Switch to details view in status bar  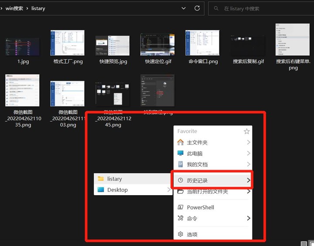(x=304, y=243)
